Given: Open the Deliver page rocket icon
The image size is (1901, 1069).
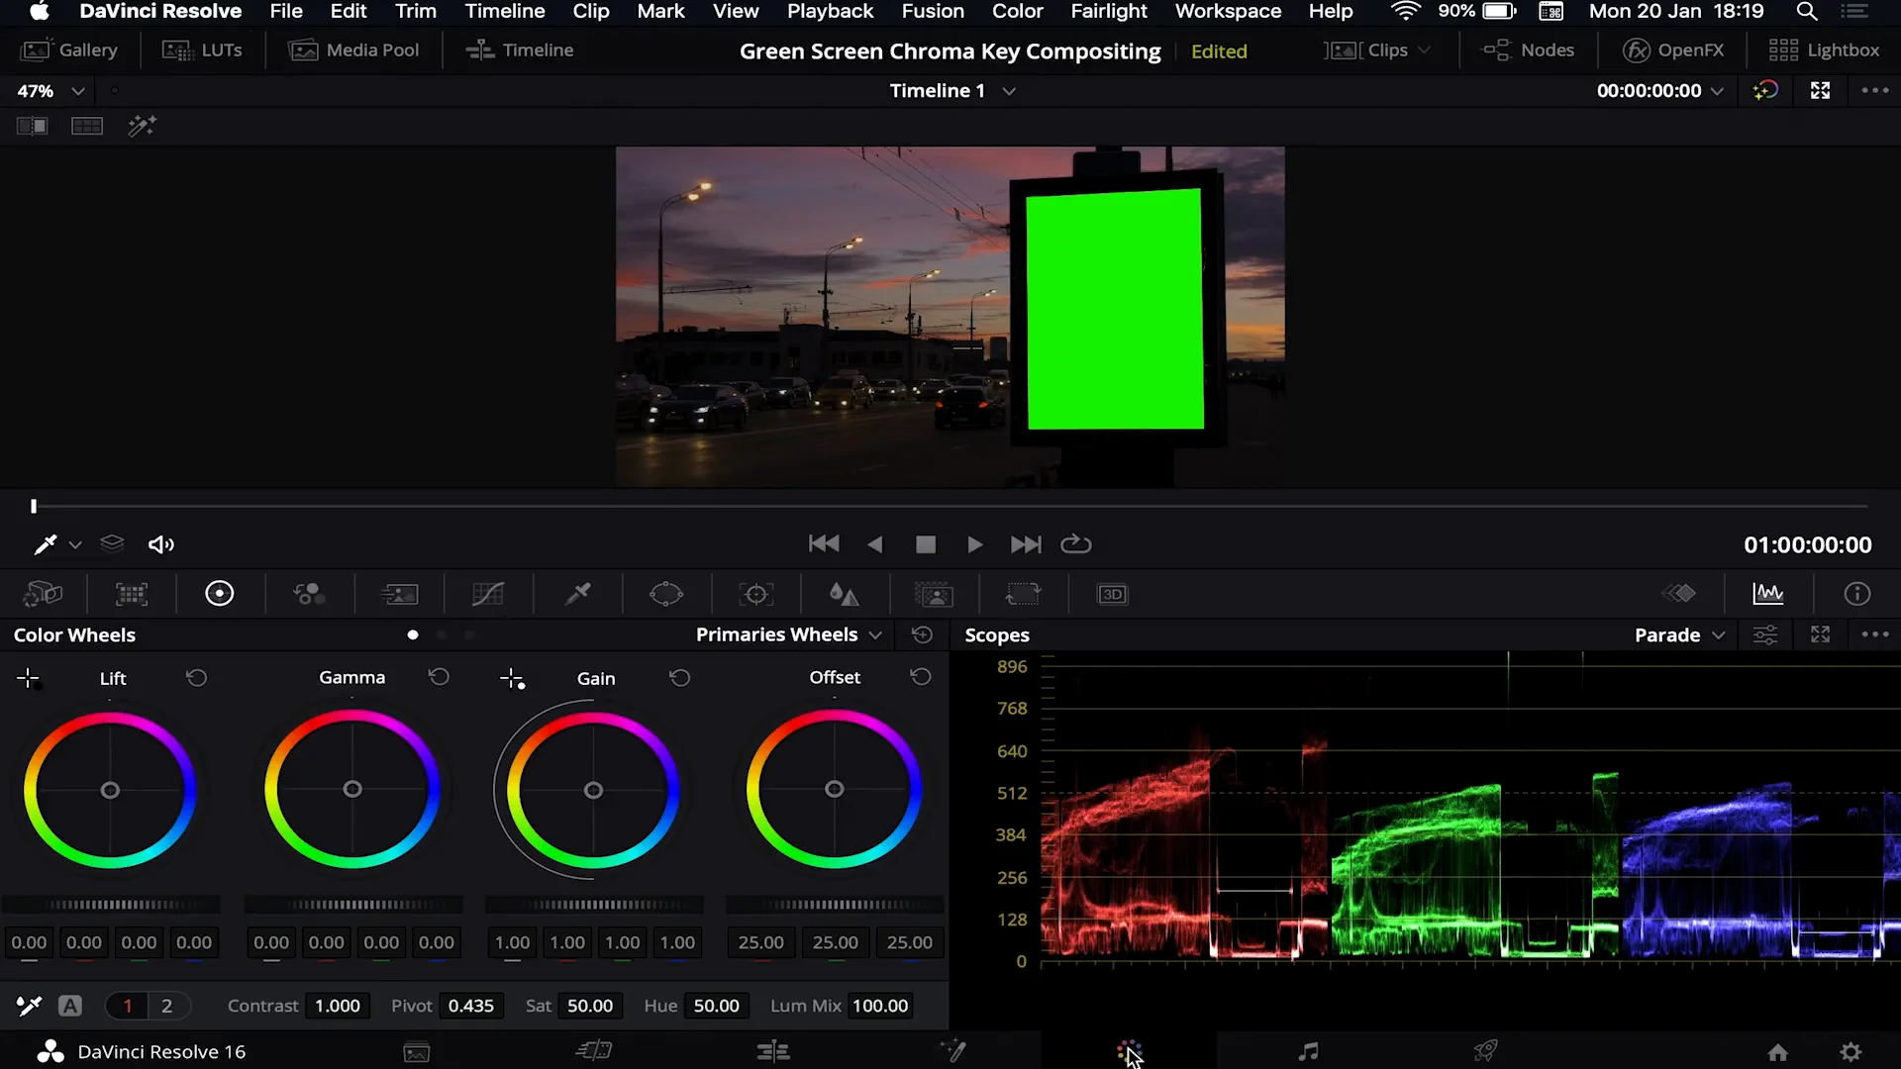Looking at the screenshot, I should [1485, 1051].
